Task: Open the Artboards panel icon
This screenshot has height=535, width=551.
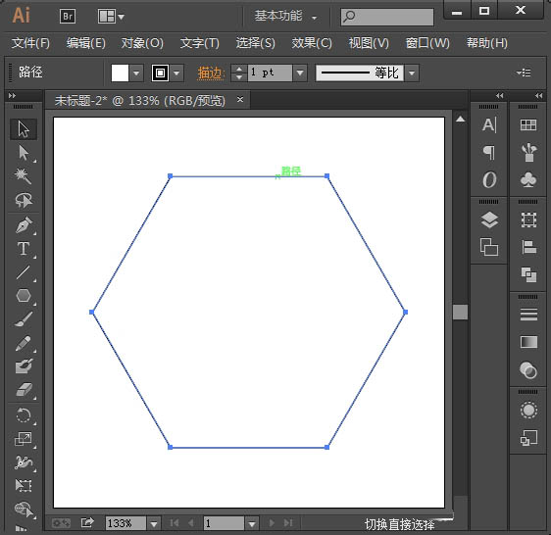Action: coord(489,247)
